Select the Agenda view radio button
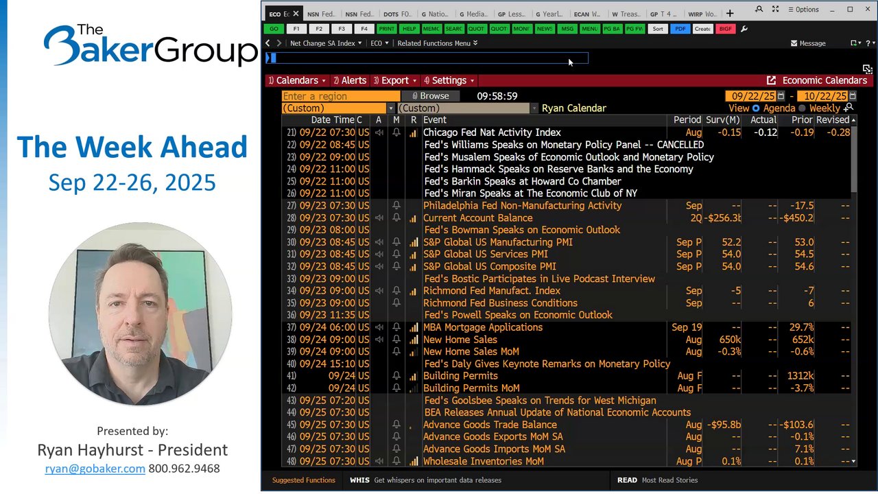878x494 pixels. coord(756,108)
